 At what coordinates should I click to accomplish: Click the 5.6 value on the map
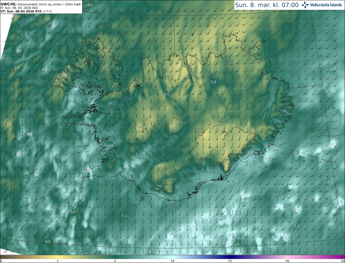[x=167, y=94]
